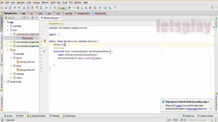
Task: Open the Android Monitor tool window
Action: [36, 116]
